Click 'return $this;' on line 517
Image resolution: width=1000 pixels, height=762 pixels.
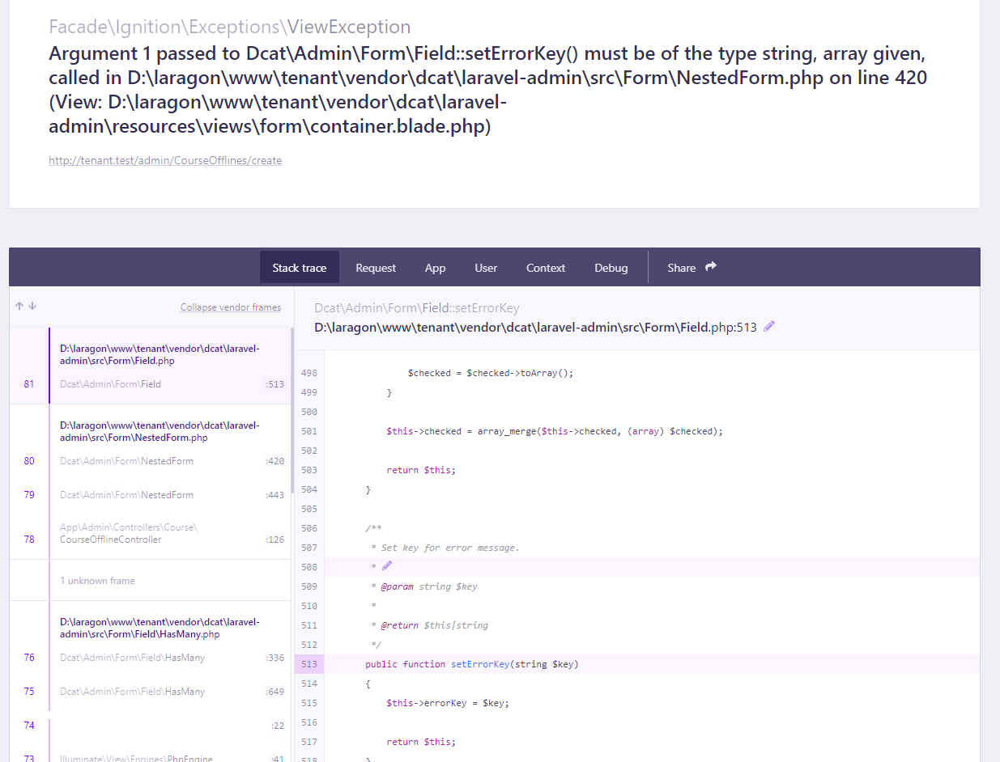click(x=421, y=742)
